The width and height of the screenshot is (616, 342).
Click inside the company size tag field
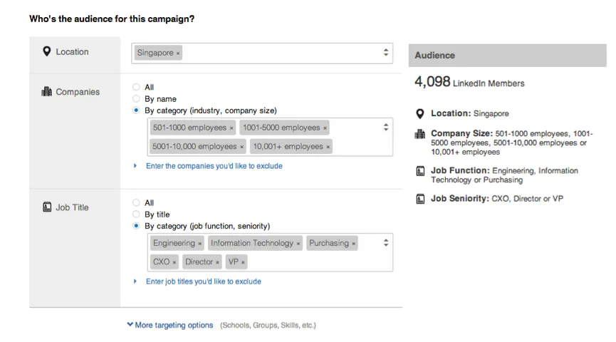point(271,137)
